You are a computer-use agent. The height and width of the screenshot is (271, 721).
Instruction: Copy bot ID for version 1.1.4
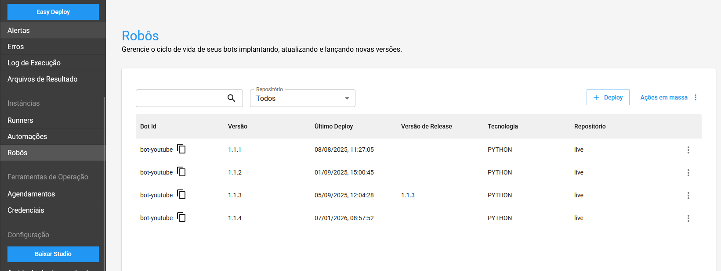pos(181,218)
